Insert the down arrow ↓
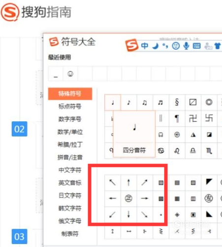The image size is (222, 247). pos(128,215)
